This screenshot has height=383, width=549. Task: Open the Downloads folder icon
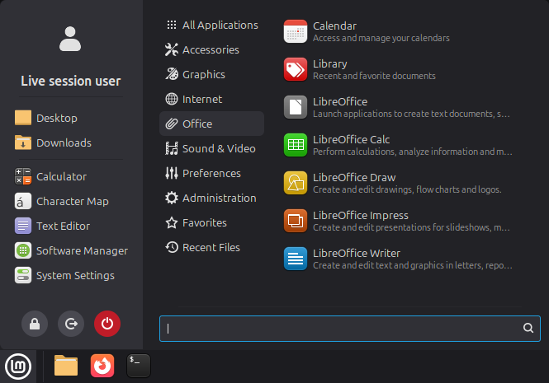(23, 142)
